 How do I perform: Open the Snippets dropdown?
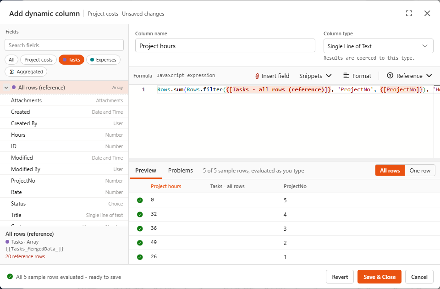coord(315,76)
